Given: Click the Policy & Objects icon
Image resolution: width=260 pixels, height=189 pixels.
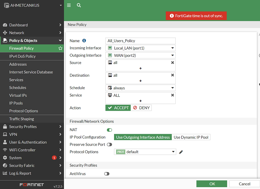Looking at the screenshot, I should click(x=5, y=41).
